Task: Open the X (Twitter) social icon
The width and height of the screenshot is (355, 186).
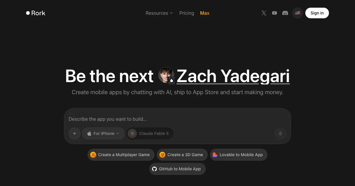Action: coord(264,13)
